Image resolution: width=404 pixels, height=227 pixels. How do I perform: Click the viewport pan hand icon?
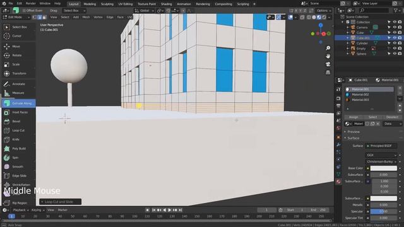tap(328, 56)
